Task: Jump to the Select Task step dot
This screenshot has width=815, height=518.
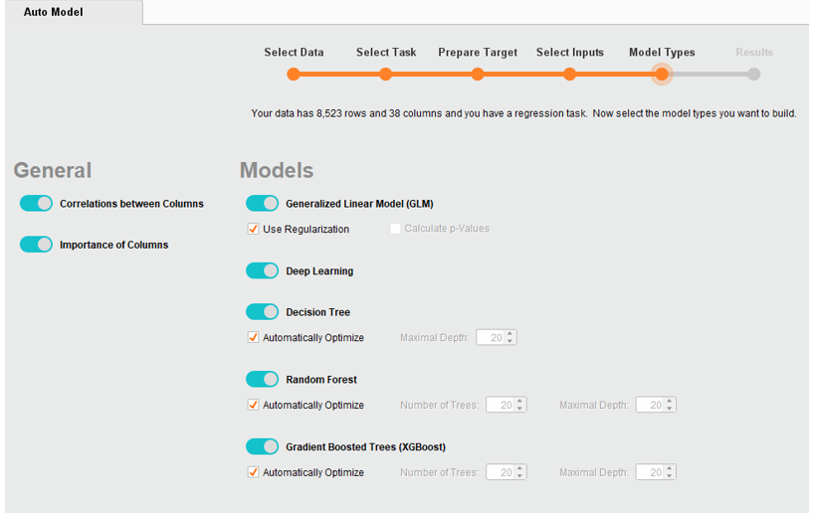Action: click(385, 75)
